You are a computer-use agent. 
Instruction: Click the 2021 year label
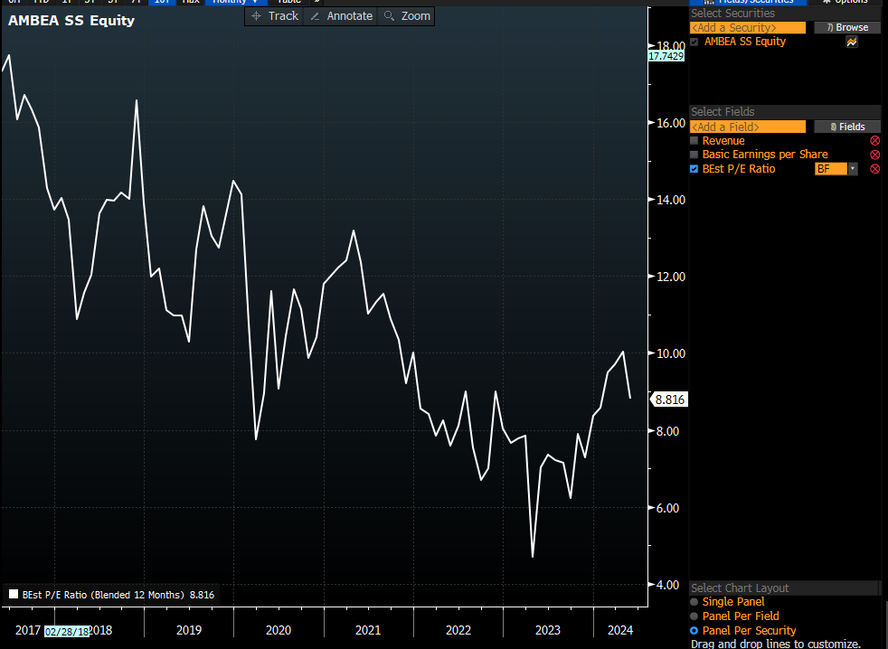(368, 630)
